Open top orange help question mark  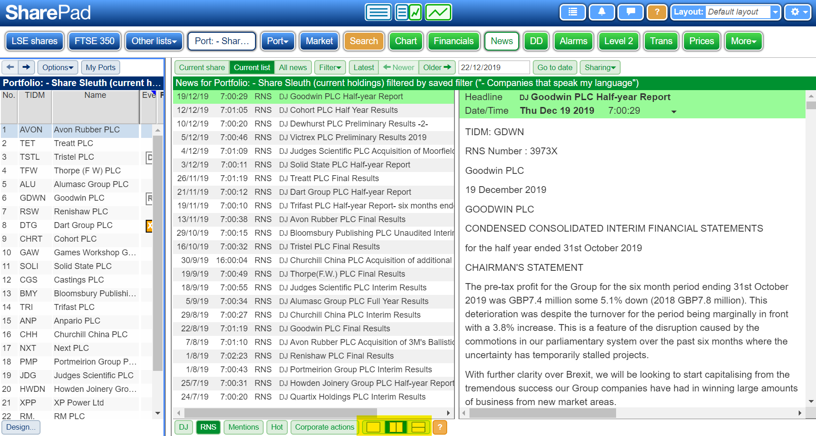point(657,12)
